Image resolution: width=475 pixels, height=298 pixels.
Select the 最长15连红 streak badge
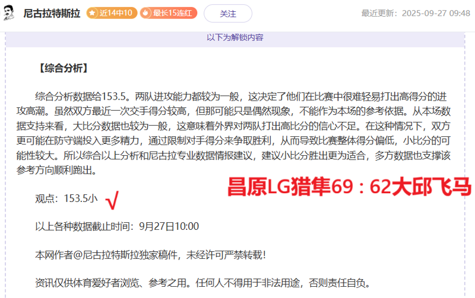[168, 13]
